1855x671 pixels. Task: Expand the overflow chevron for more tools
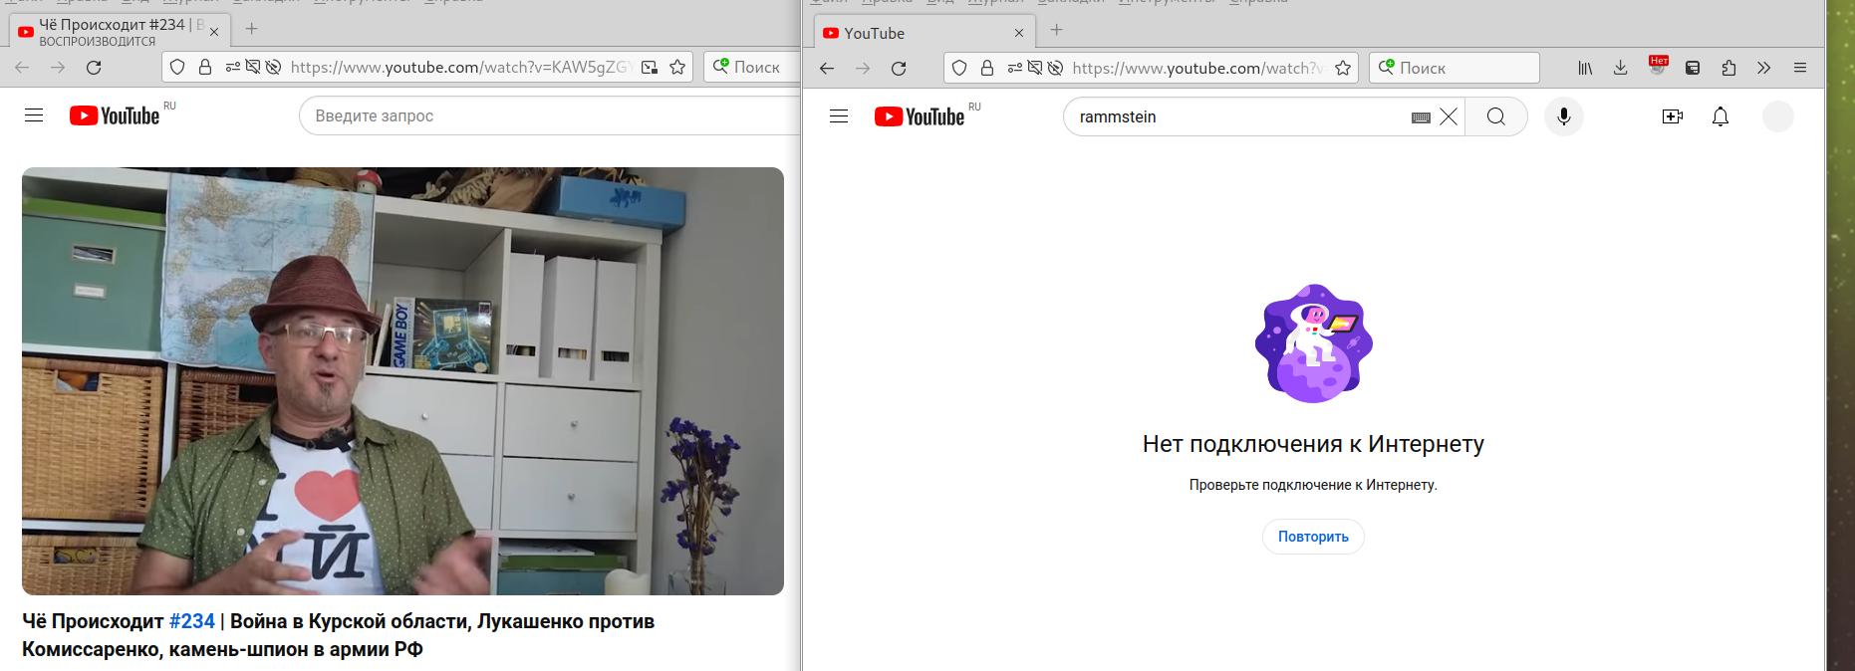click(x=1763, y=68)
